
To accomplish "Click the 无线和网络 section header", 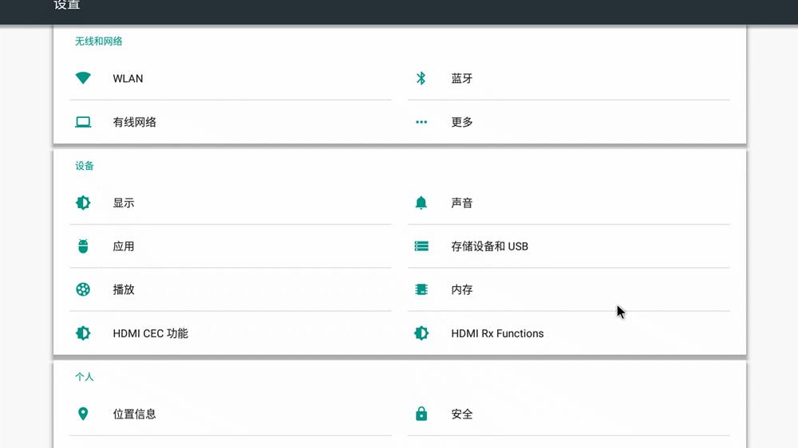I will (x=99, y=41).
